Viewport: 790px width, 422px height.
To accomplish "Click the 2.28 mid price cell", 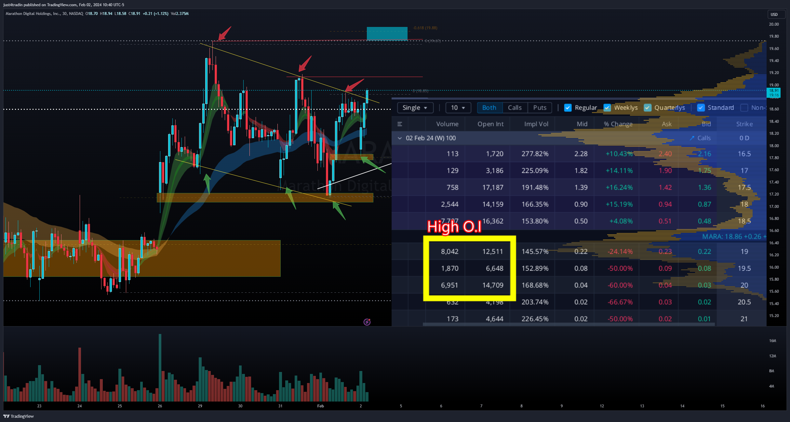I will tap(581, 154).
